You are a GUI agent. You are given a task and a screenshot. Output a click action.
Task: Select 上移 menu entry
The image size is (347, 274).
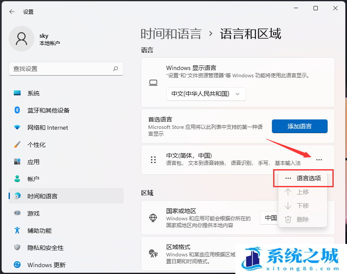pyautogui.click(x=303, y=192)
